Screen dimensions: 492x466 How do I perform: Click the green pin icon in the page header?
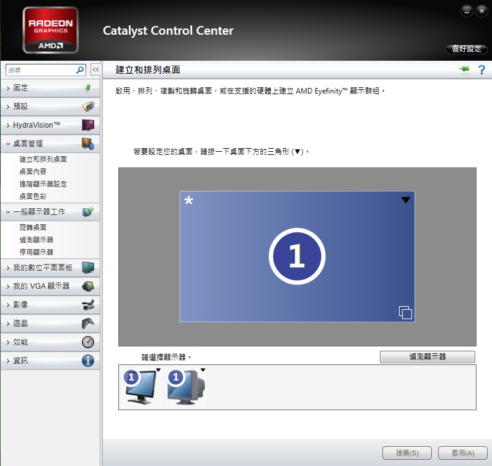point(464,69)
